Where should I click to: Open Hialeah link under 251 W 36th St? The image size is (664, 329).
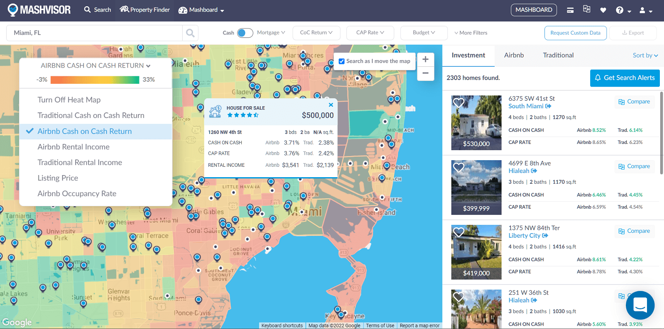[x=523, y=300]
